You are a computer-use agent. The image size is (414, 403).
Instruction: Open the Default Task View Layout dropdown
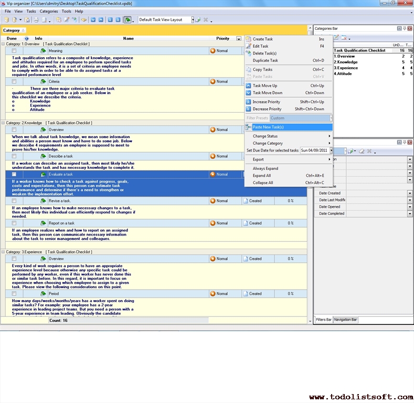tap(192, 20)
